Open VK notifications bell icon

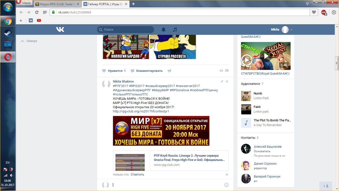tap(163, 29)
